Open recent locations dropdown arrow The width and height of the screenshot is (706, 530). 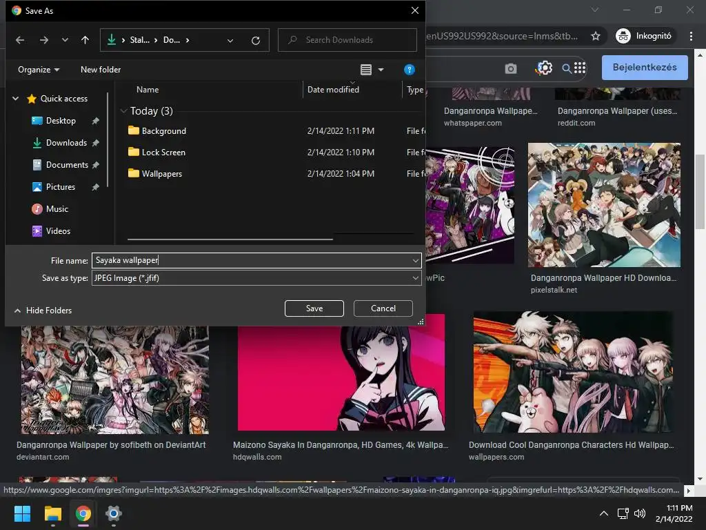65,40
